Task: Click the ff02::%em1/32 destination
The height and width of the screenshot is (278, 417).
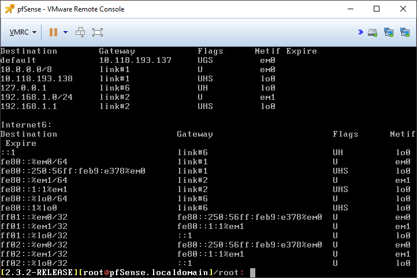Action: [33, 254]
